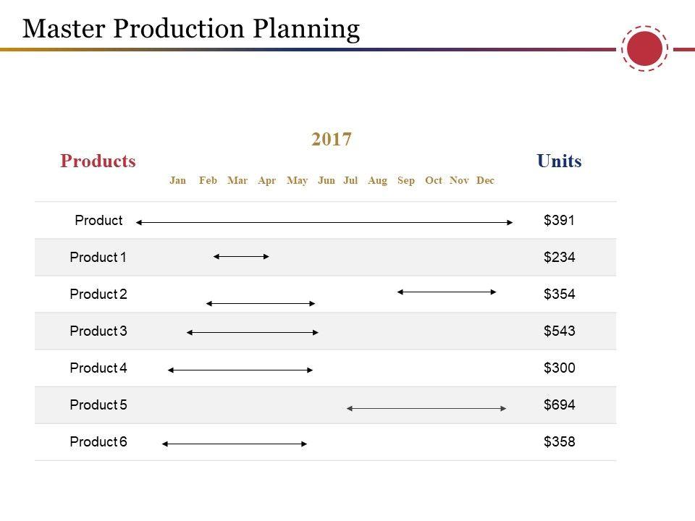Click the 2017 year heading
Screen dimensions: 695x521
[332, 139]
